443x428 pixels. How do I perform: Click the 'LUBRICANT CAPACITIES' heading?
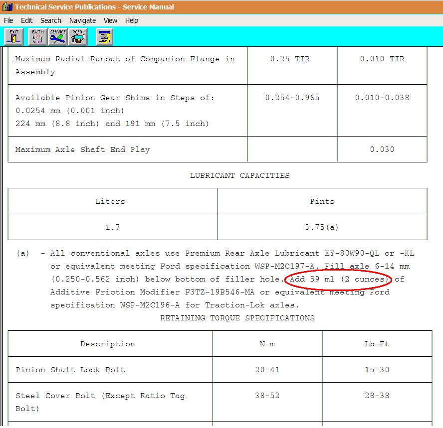click(240, 175)
